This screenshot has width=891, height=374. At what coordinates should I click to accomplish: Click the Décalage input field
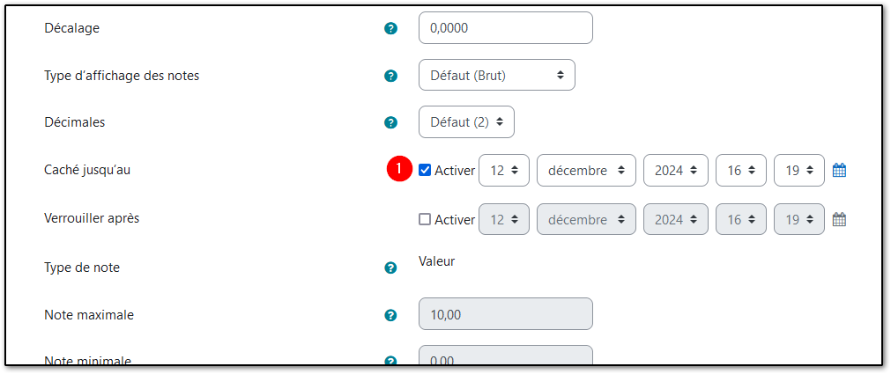pyautogui.click(x=505, y=28)
